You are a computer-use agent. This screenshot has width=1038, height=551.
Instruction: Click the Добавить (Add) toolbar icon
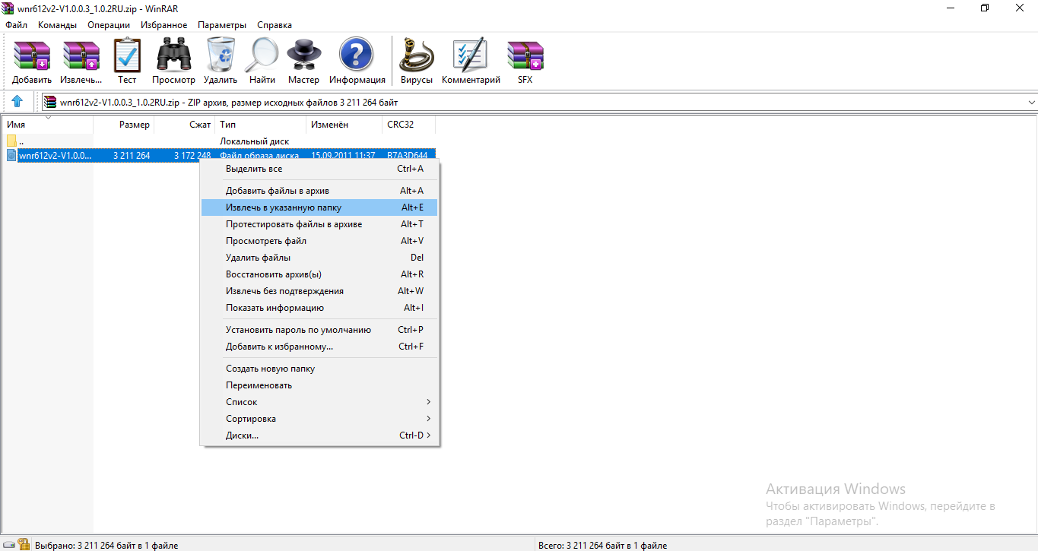pyautogui.click(x=32, y=61)
